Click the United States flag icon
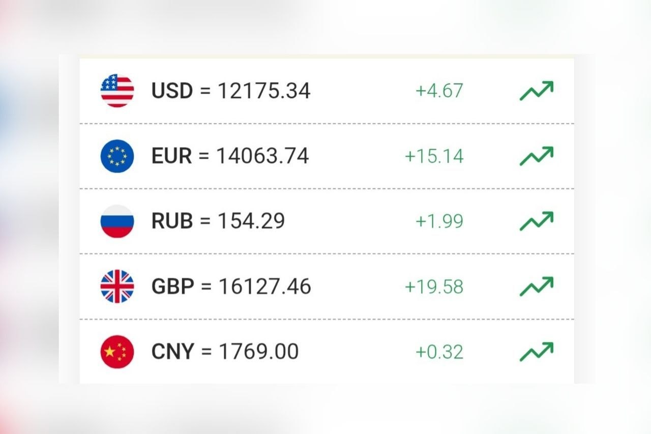 click(117, 91)
